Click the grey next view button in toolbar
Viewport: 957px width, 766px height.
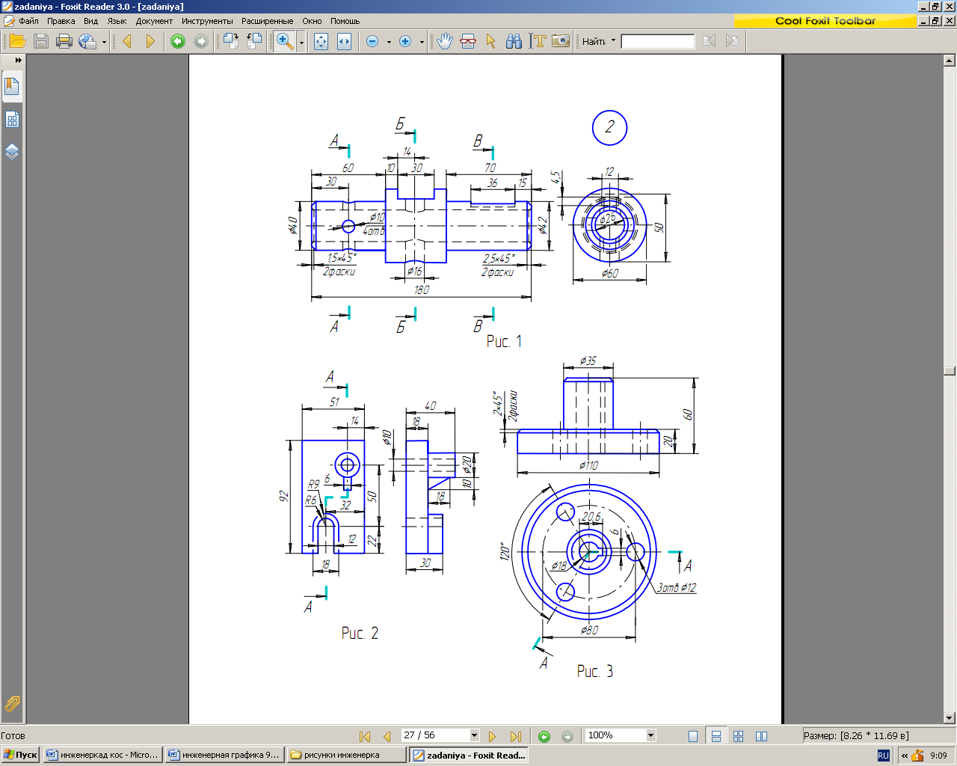click(201, 41)
